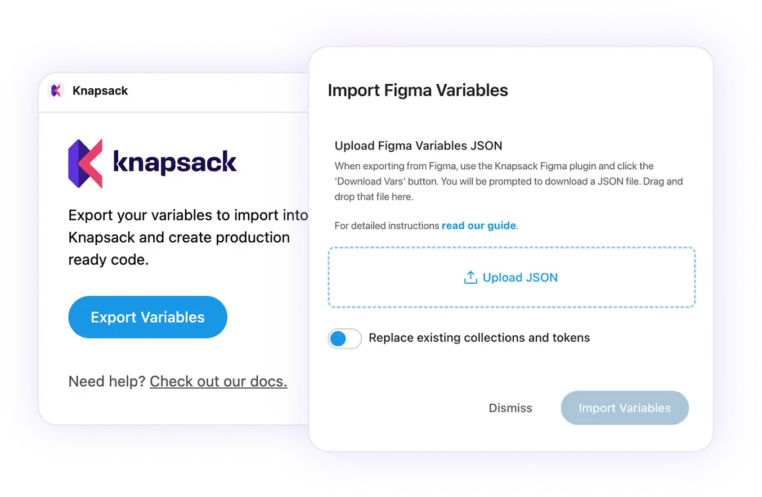Click the For detailed instructions text
The image size is (762, 497).
(387, 225)
